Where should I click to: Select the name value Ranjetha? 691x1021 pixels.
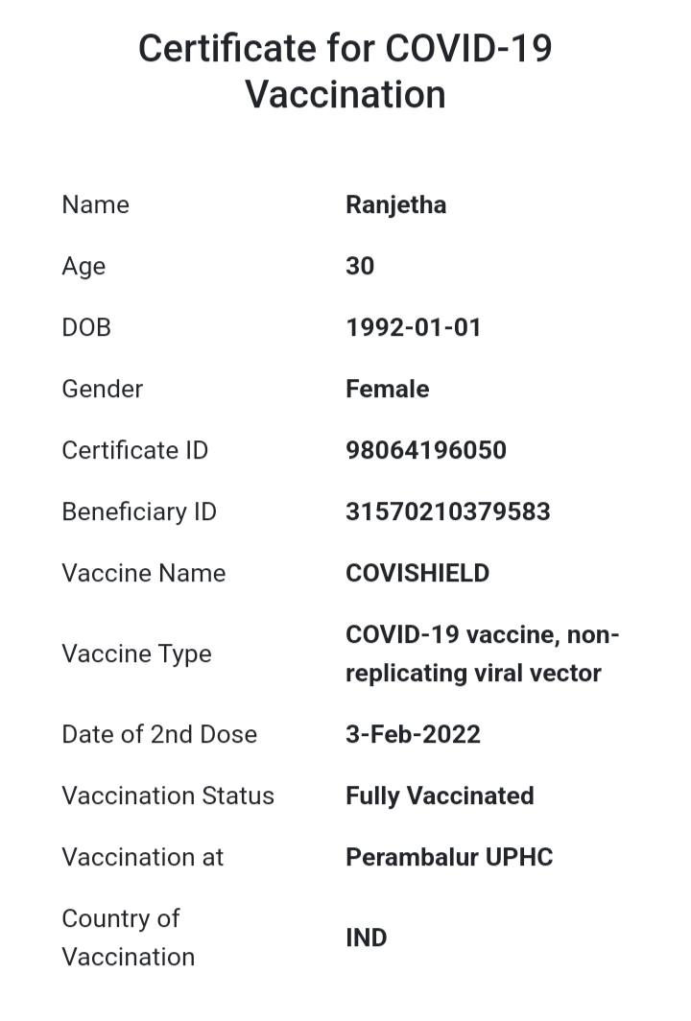coord(395,205)
